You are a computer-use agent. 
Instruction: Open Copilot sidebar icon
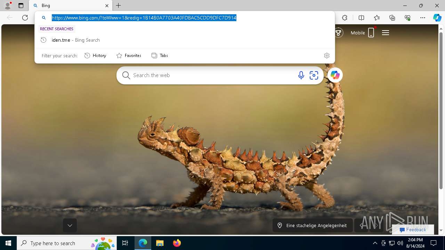coord(437,18)
